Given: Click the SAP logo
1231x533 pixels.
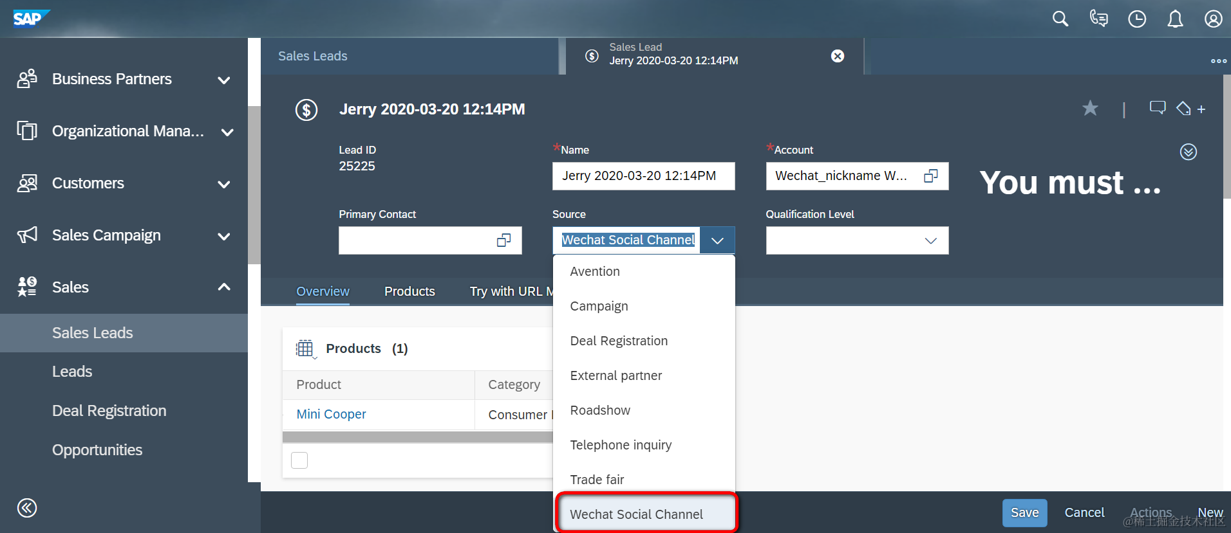Looking at the screenshot, I should tap(31, 18).
